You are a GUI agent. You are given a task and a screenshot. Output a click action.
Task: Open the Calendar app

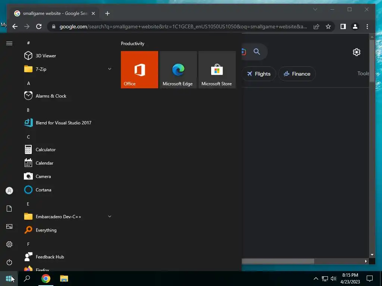(68, 163)
